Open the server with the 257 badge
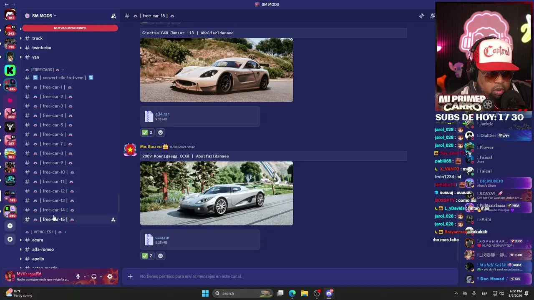This screenshot has height=300, width=534. 10,140
